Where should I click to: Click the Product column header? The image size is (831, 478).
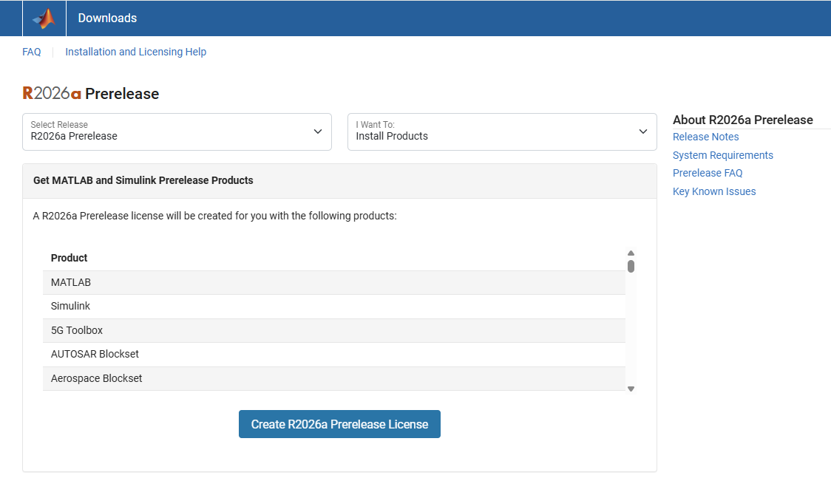(69, 258)
